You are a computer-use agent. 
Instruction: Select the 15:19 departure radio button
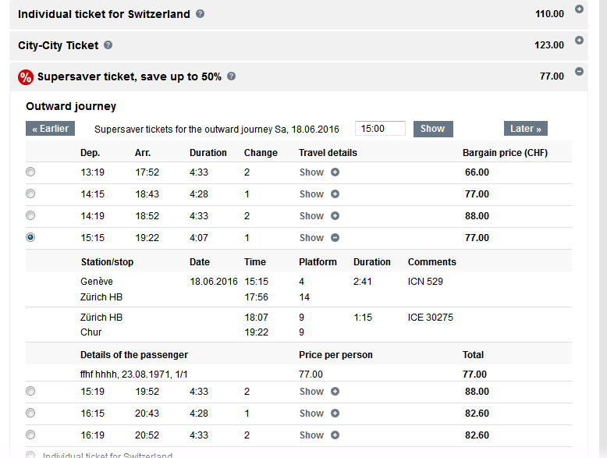[30, 391]
